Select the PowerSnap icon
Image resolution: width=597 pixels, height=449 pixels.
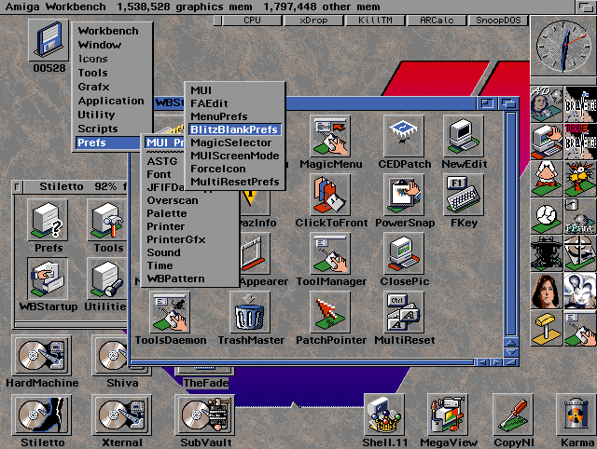click(x=404, y=195)
